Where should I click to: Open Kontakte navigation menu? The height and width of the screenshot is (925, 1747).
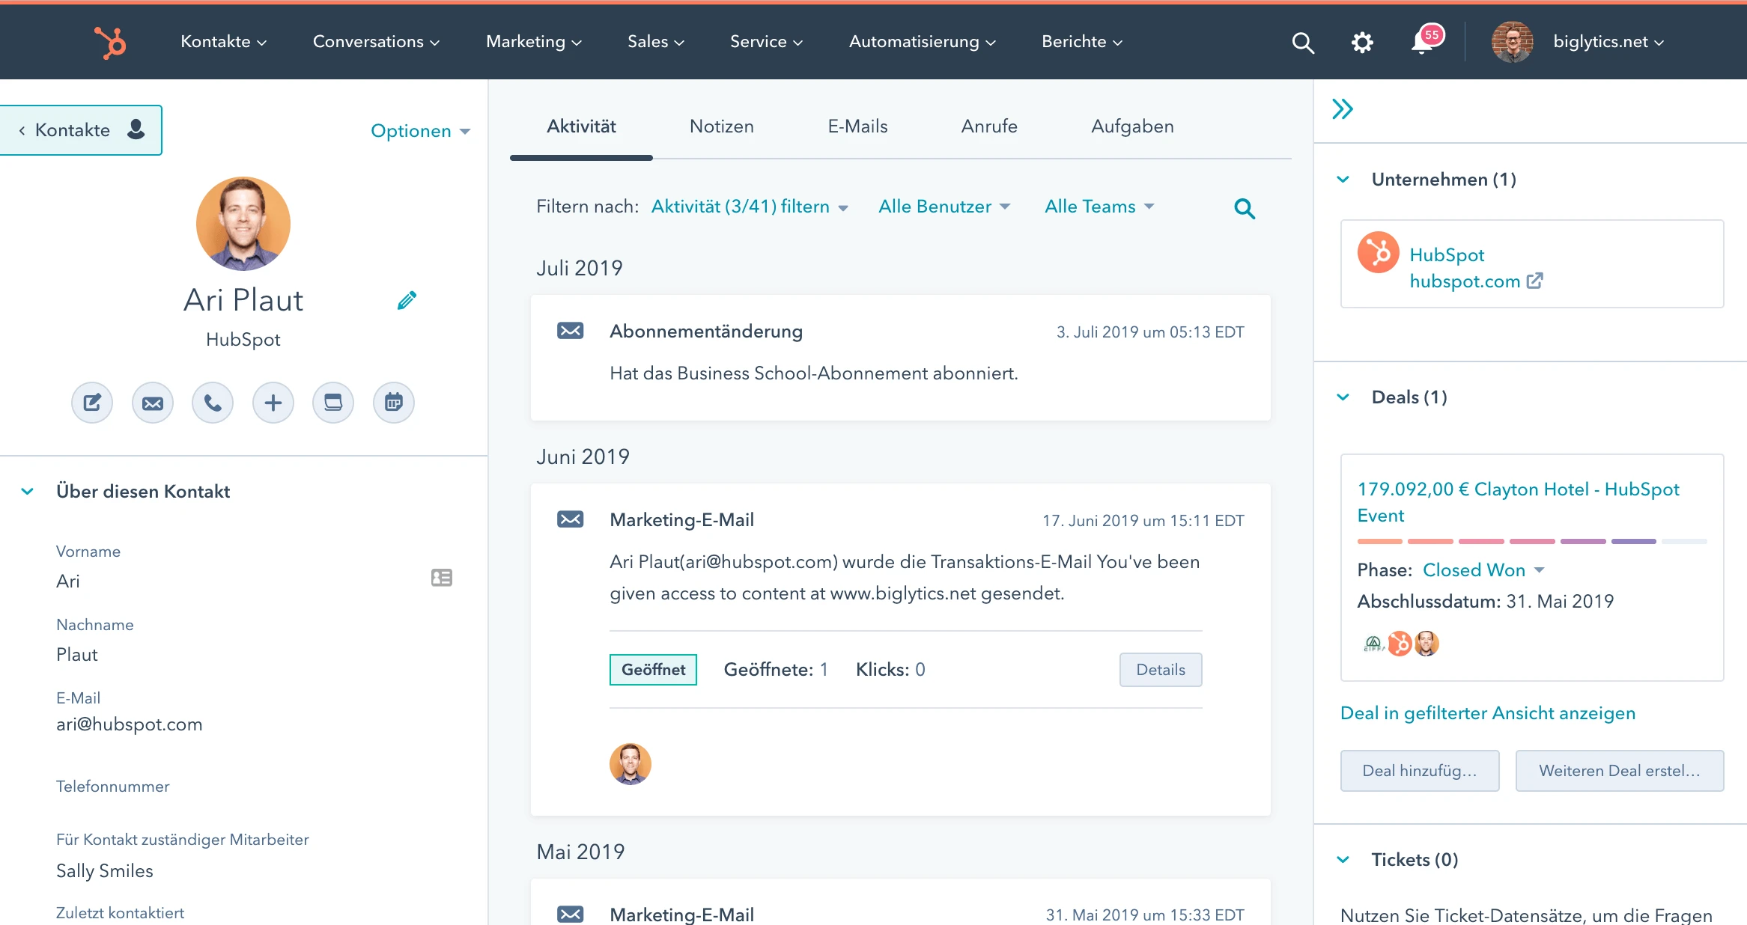[x=223, y=42]
